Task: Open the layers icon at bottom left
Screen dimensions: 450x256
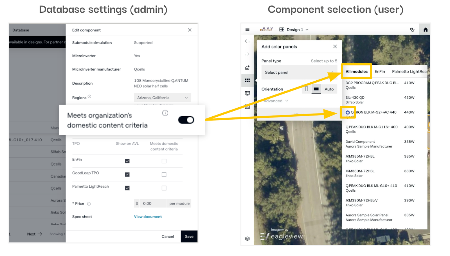Action: [x=247, y=239]
